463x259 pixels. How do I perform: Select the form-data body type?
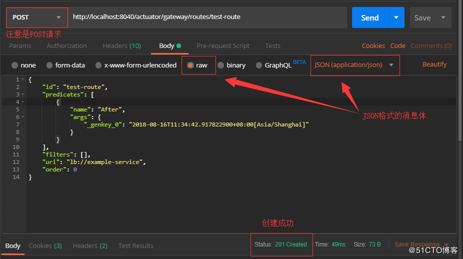[65, 65]
